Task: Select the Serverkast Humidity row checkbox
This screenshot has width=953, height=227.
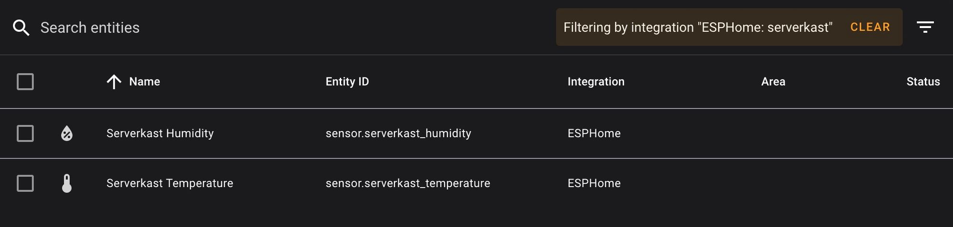Action: click(x=25, y=133)
